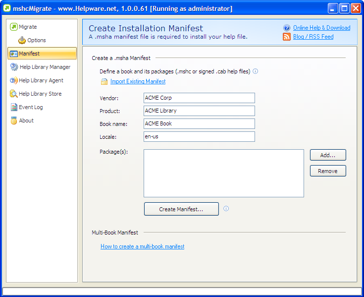Click the 'Create a .msha Manifest' section label
The height and width of the screenshot is (297, 364).
[121, 58]
